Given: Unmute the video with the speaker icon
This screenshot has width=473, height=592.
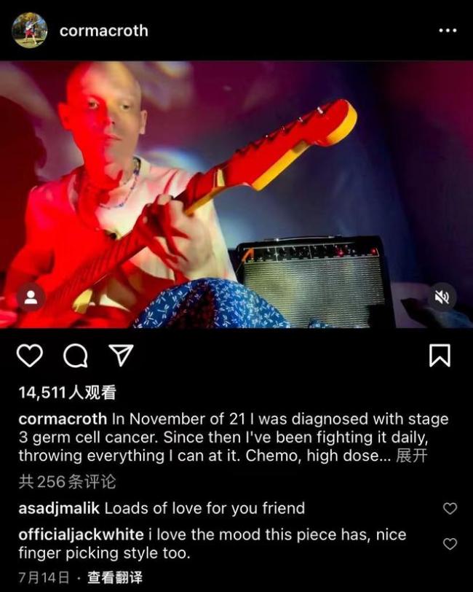Looking at the screenshot, I should pyautogui.click(x=442, y=297).
